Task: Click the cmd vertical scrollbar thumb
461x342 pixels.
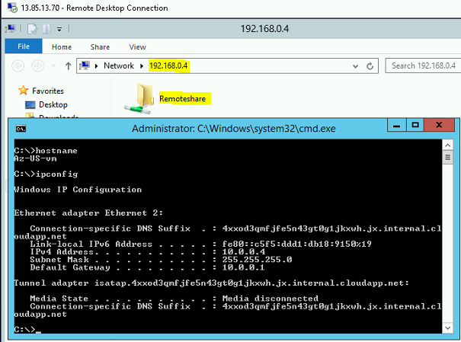Action: (x=447, y=157)
